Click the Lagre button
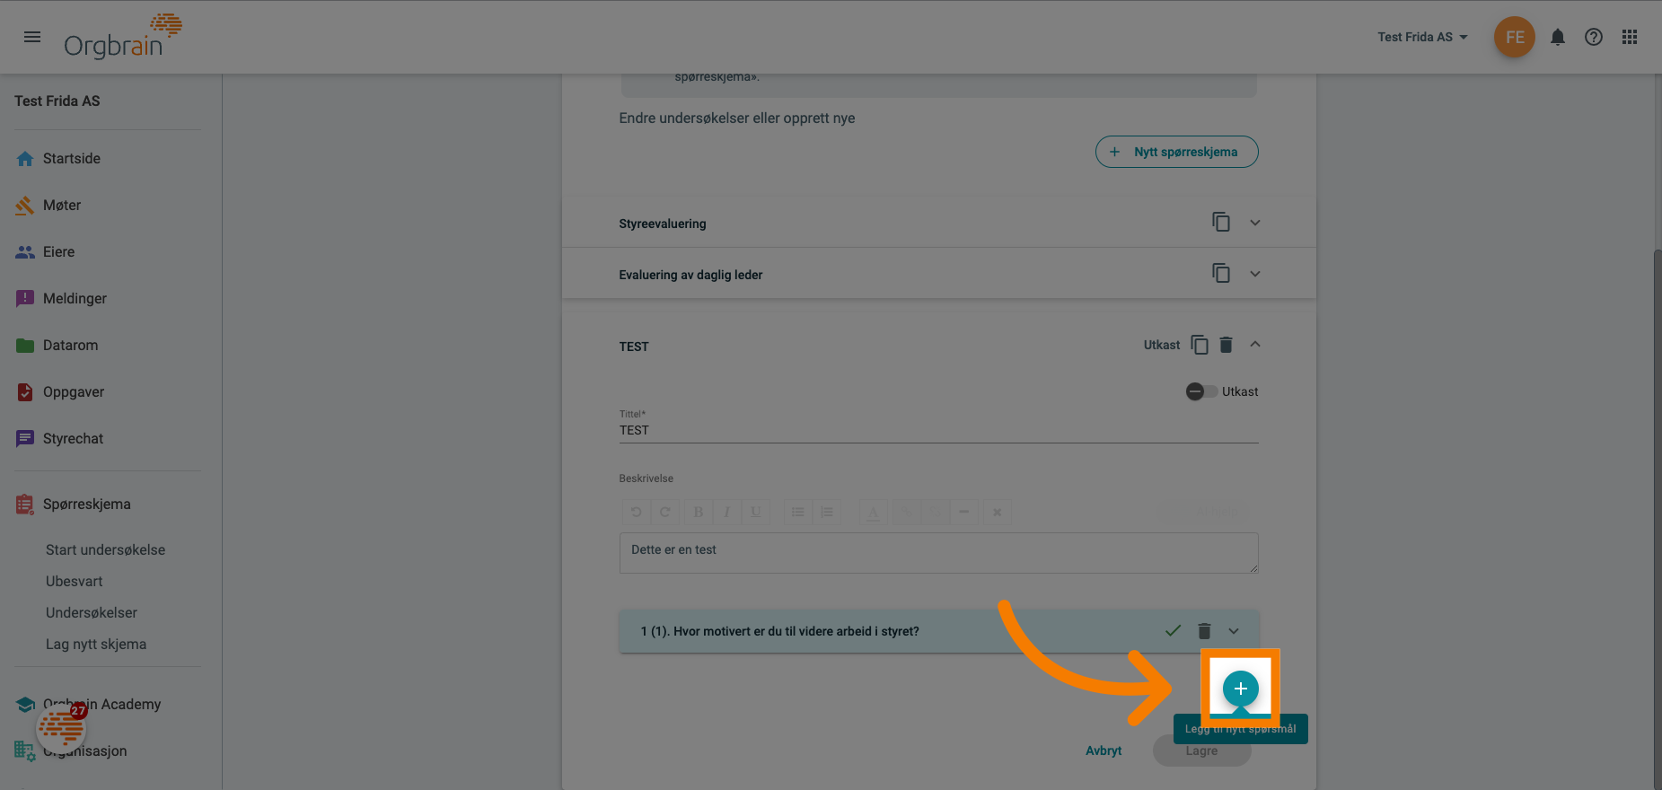The width and height of the screenshot is (1662, 790). [x=1201, y=750]
